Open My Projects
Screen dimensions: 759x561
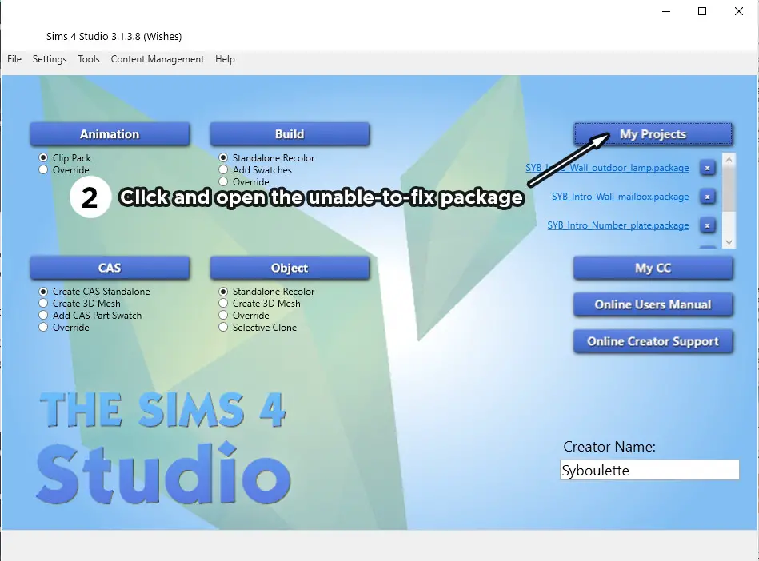point(653,134)
